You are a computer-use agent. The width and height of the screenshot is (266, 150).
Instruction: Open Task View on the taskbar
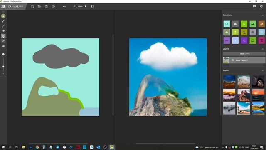(17, 147)
